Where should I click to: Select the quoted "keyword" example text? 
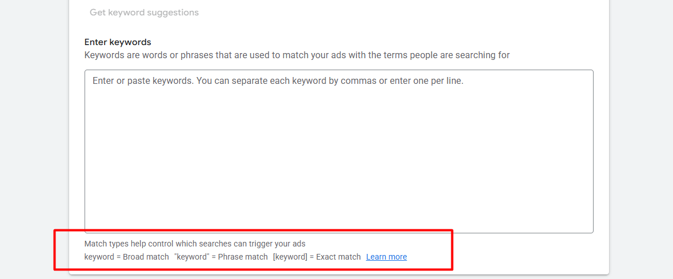(x=191, y=257)
